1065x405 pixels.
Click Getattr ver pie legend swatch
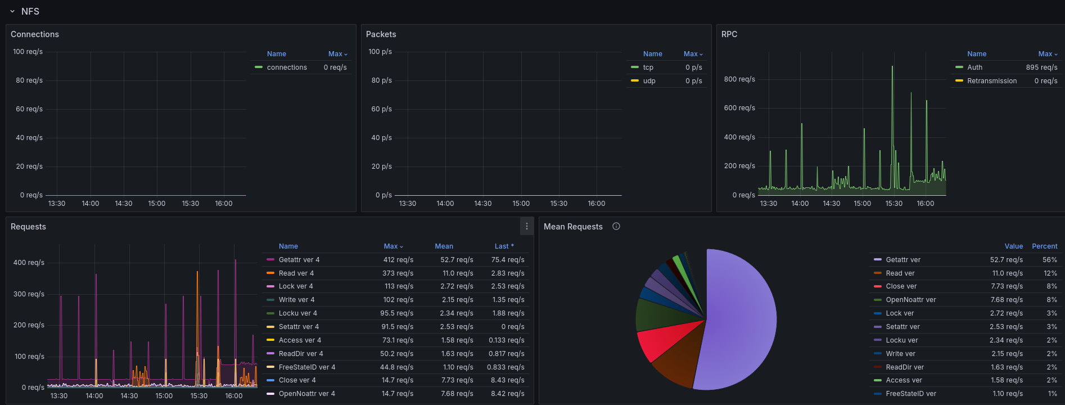[x=878, y=260]
